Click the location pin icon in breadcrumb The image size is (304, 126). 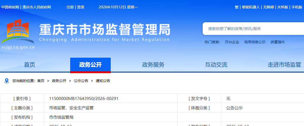[7, 81]
